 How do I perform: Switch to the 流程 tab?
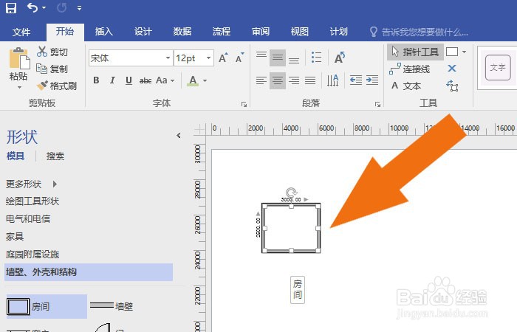[222, 32]
